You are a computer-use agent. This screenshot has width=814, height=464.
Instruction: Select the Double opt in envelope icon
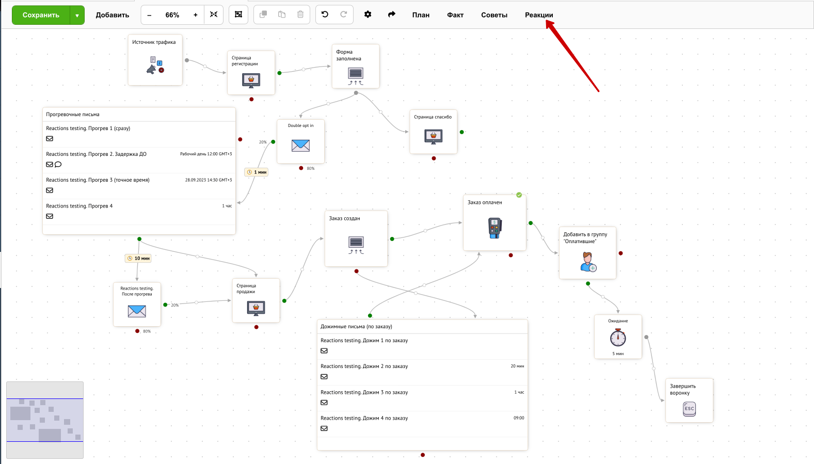300,146
